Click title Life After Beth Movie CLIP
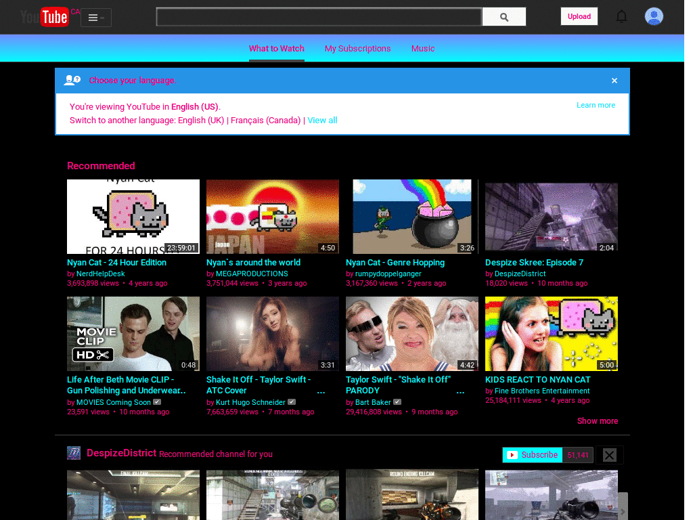 pyautogui.click(x=127, y=385)
